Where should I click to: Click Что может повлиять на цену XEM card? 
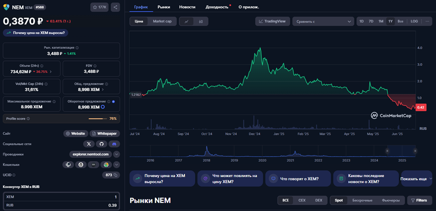(x=230, y=179)
